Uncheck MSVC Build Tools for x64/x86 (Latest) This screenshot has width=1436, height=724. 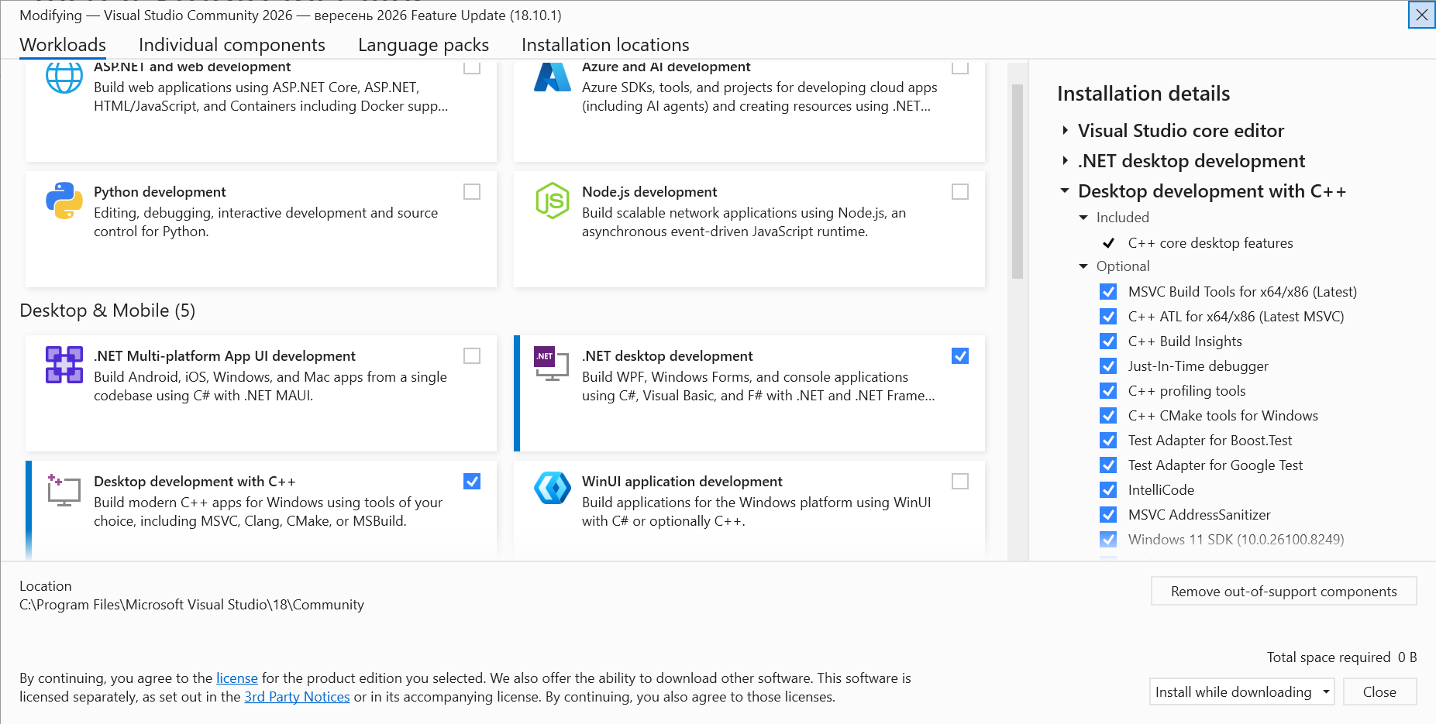(1109, 292)
